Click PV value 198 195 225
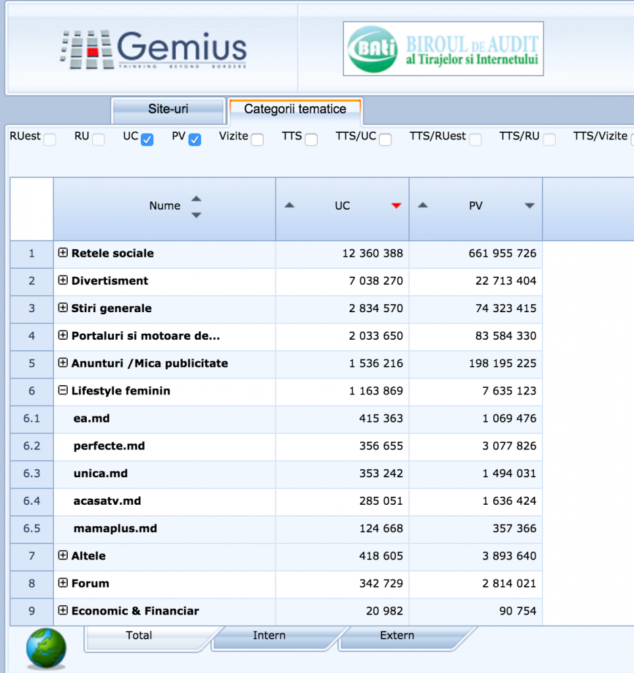This screenshot has height=673, width=634. (502, 363)
